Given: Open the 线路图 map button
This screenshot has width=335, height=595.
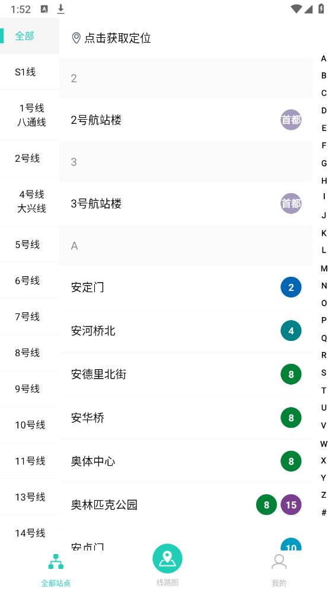Looking at the screenshot, I should pyautogui.click(x=167, y=559).
